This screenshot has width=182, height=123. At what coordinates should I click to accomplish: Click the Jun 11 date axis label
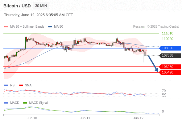[x=85, y=118]
